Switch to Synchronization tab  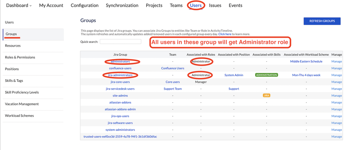(x=122, y=5)
